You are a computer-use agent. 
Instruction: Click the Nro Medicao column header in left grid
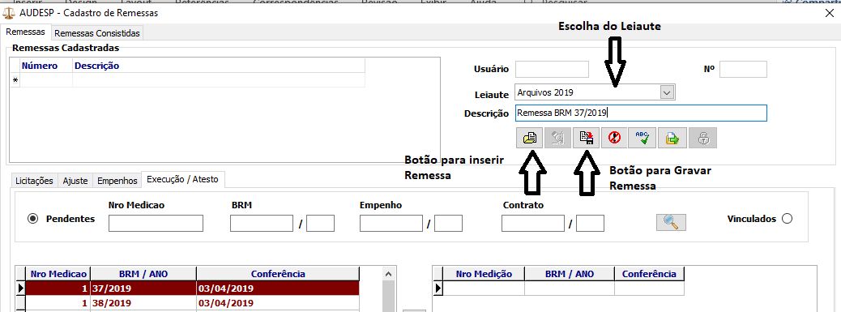click(58, 274)
